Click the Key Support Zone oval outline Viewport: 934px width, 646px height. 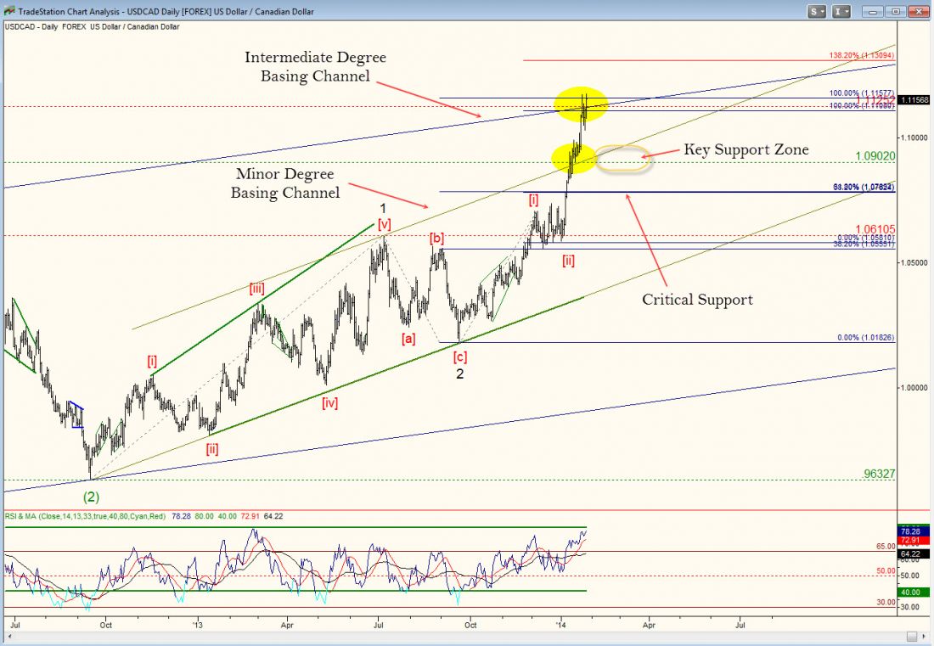(x=623, y=158)
